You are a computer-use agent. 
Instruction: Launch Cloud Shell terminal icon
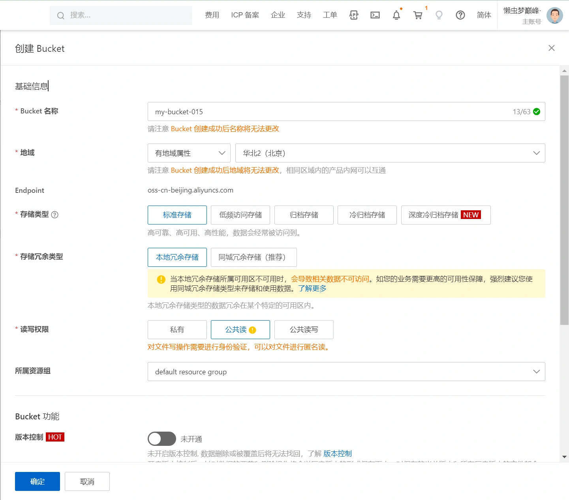(375, 15)
